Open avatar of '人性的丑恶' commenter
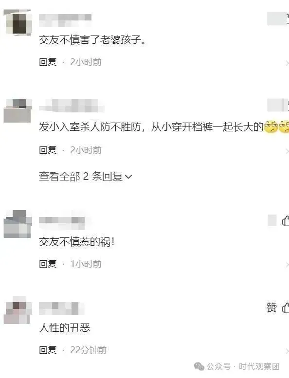This screenshot has height=378, width=289. [x=18, y=310]
